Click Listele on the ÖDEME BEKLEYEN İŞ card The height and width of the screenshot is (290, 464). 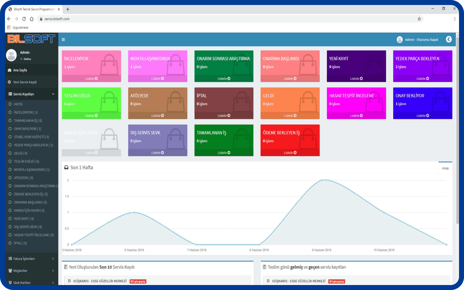click(x=290, y=153)
